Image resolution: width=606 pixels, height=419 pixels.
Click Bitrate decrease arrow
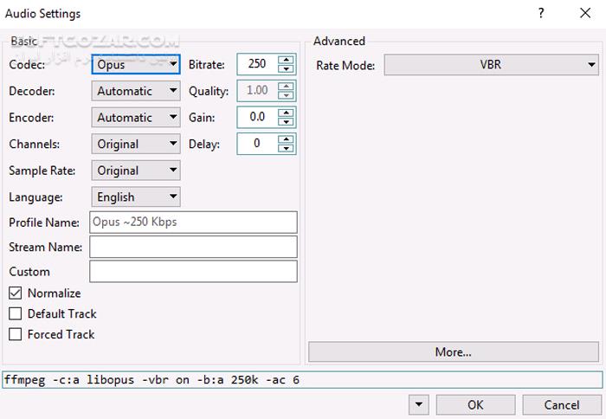pos(287,69)
